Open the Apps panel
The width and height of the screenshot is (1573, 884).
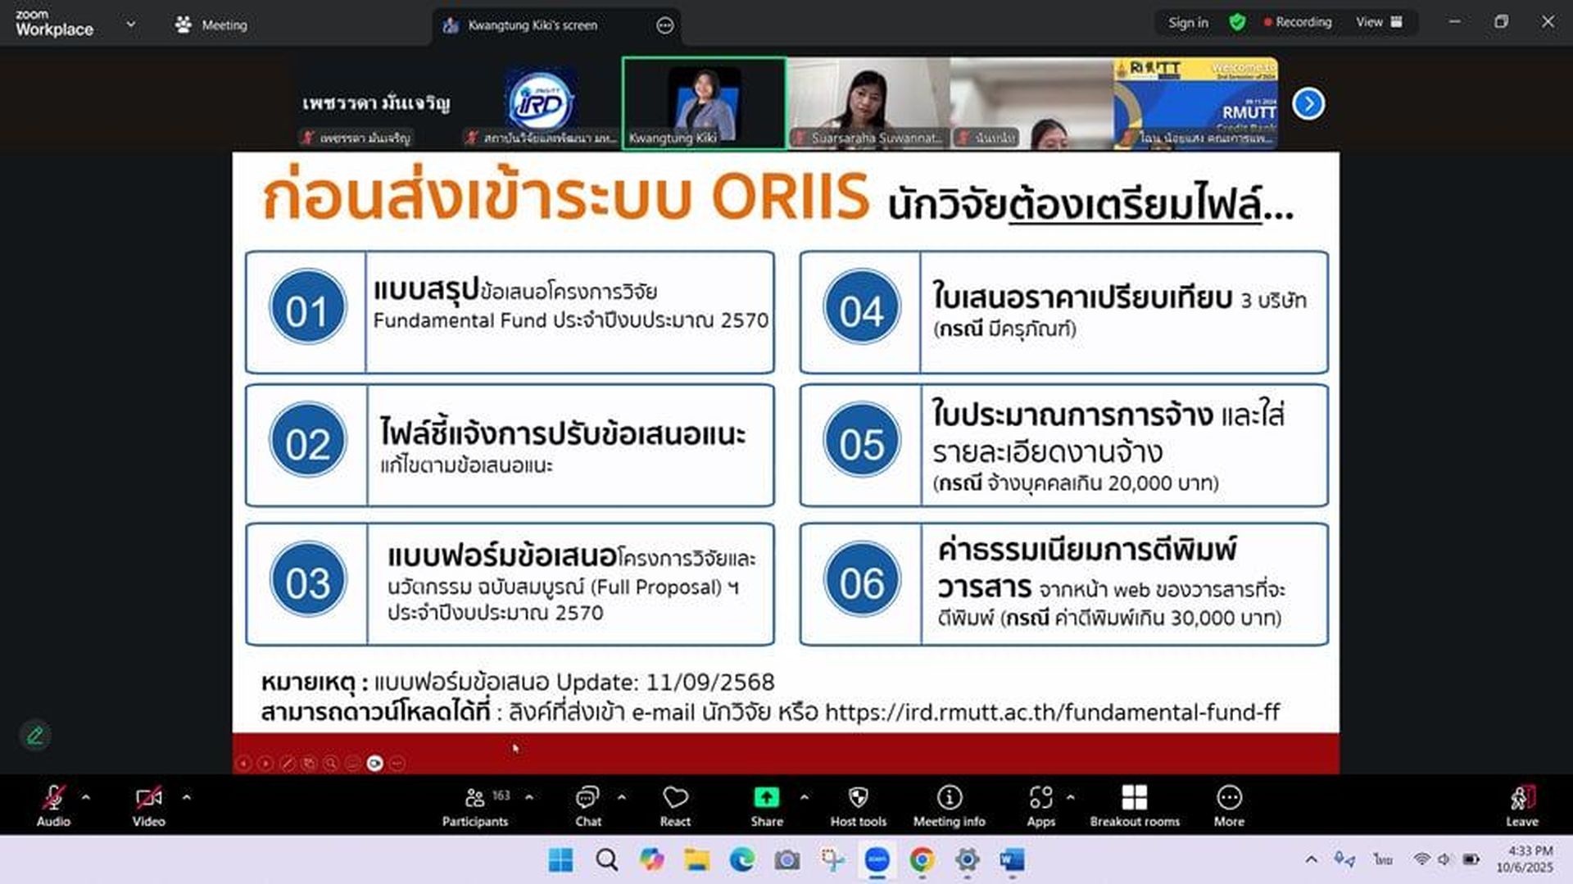coord(1040,806)
